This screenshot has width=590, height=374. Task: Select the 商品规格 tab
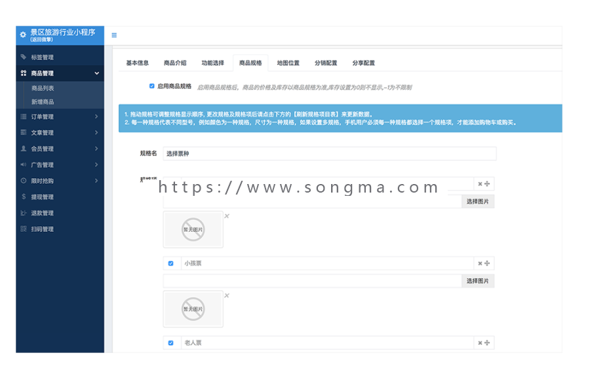tap(250, 63)
